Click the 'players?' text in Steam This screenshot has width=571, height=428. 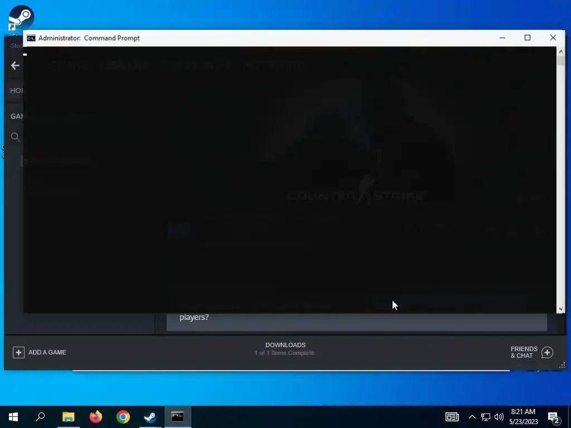click(x=194, y=317)
